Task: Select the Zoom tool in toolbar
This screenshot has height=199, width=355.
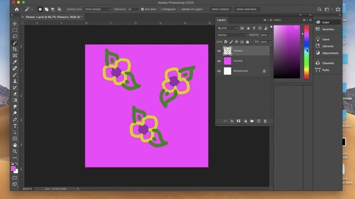Action: click(x=15, y=151)
